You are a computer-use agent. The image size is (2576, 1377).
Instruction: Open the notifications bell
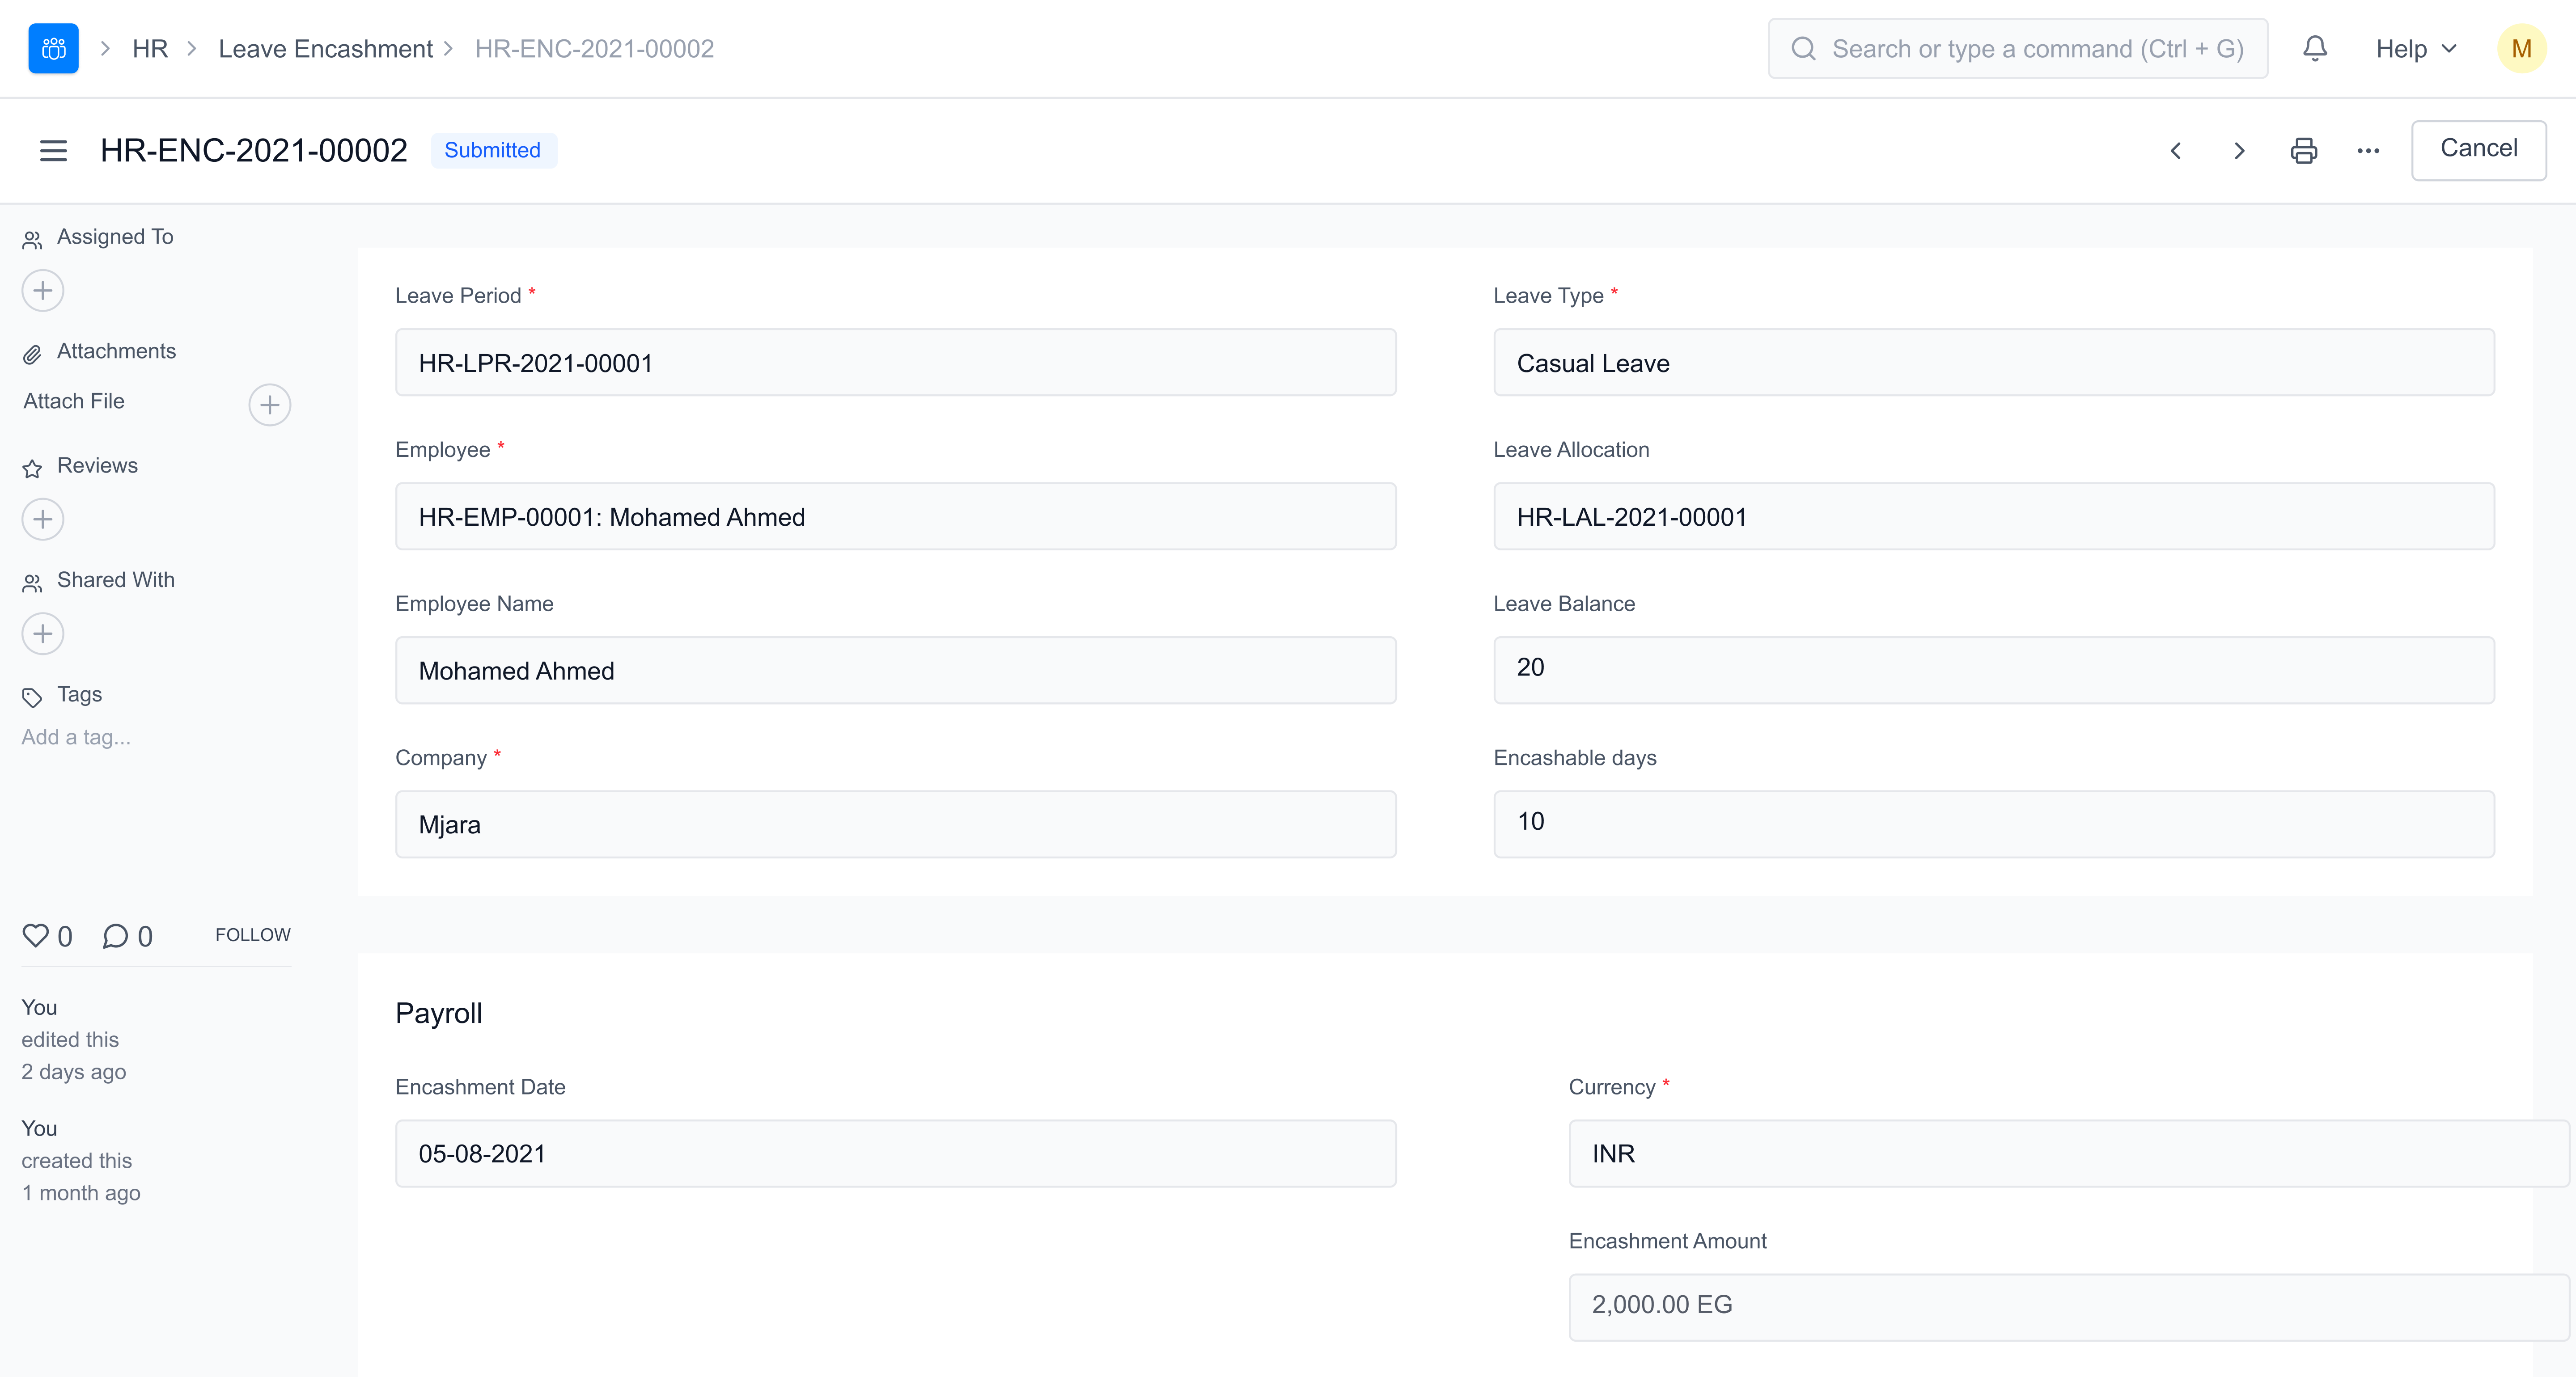pyautogui.click(x=2314, y=48)
